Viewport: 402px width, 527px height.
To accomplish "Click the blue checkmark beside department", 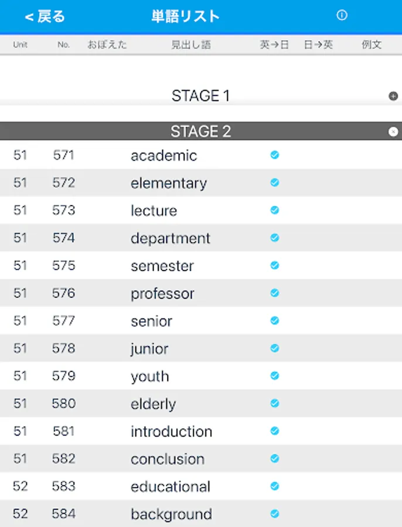I will pyautogui.click(x=274, y=238).
